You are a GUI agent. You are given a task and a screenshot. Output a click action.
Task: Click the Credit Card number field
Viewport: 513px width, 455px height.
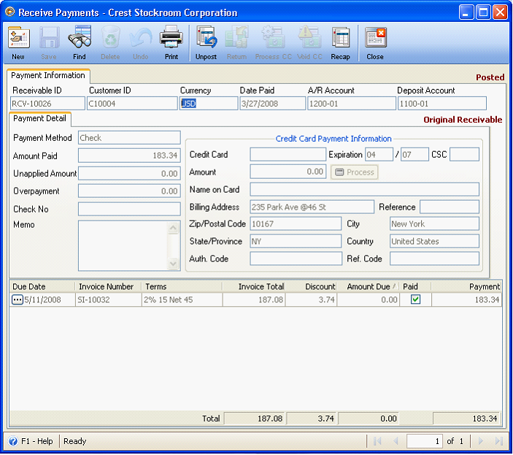(x=288, y=154)
